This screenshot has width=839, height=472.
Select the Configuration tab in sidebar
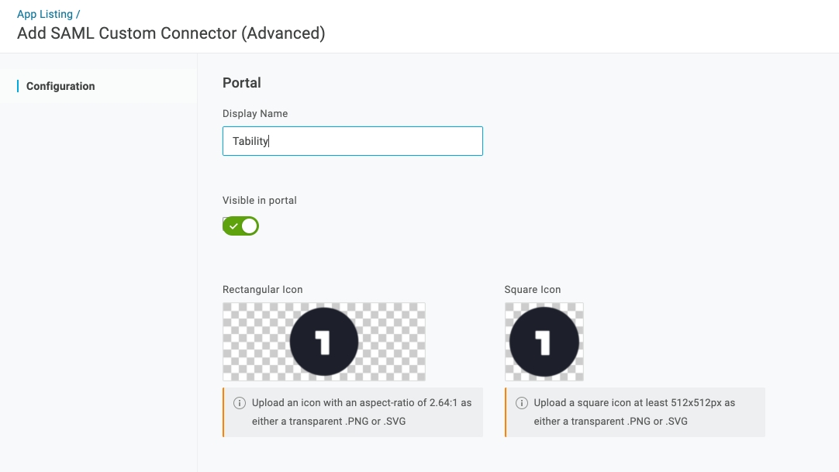(x=60, y=86)
